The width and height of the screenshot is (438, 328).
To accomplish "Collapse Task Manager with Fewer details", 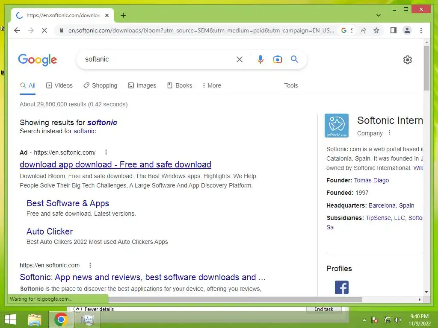I will [94, 309].
